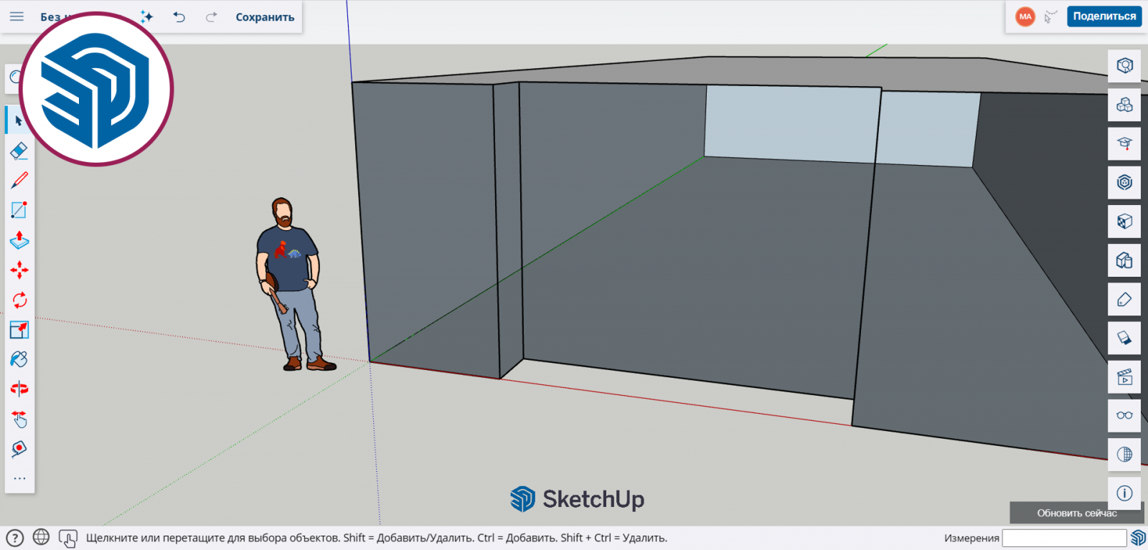Image resolution: width=1148 pixels, height=550 pixels.
Task: Open Help question mark in status bar
Action: tap(15, 538)
